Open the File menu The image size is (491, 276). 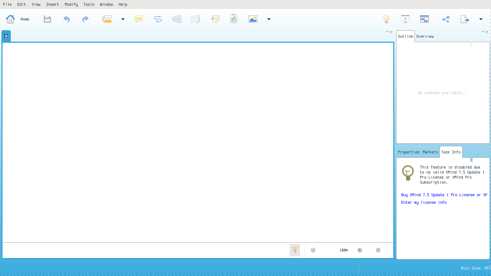(7, 4)
